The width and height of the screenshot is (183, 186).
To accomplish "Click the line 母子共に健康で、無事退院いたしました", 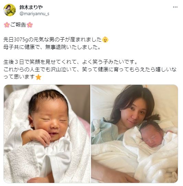I will click(52, 47).
